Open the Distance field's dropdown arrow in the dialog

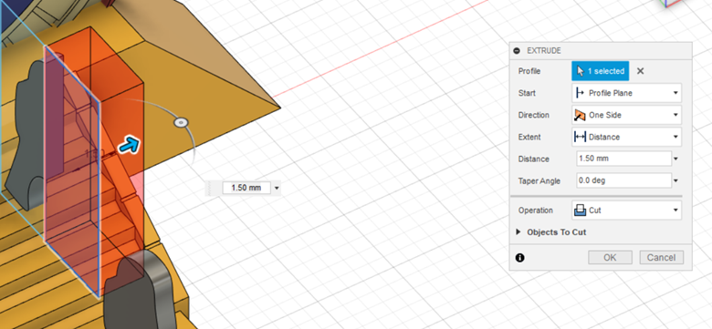coord(676,159)
